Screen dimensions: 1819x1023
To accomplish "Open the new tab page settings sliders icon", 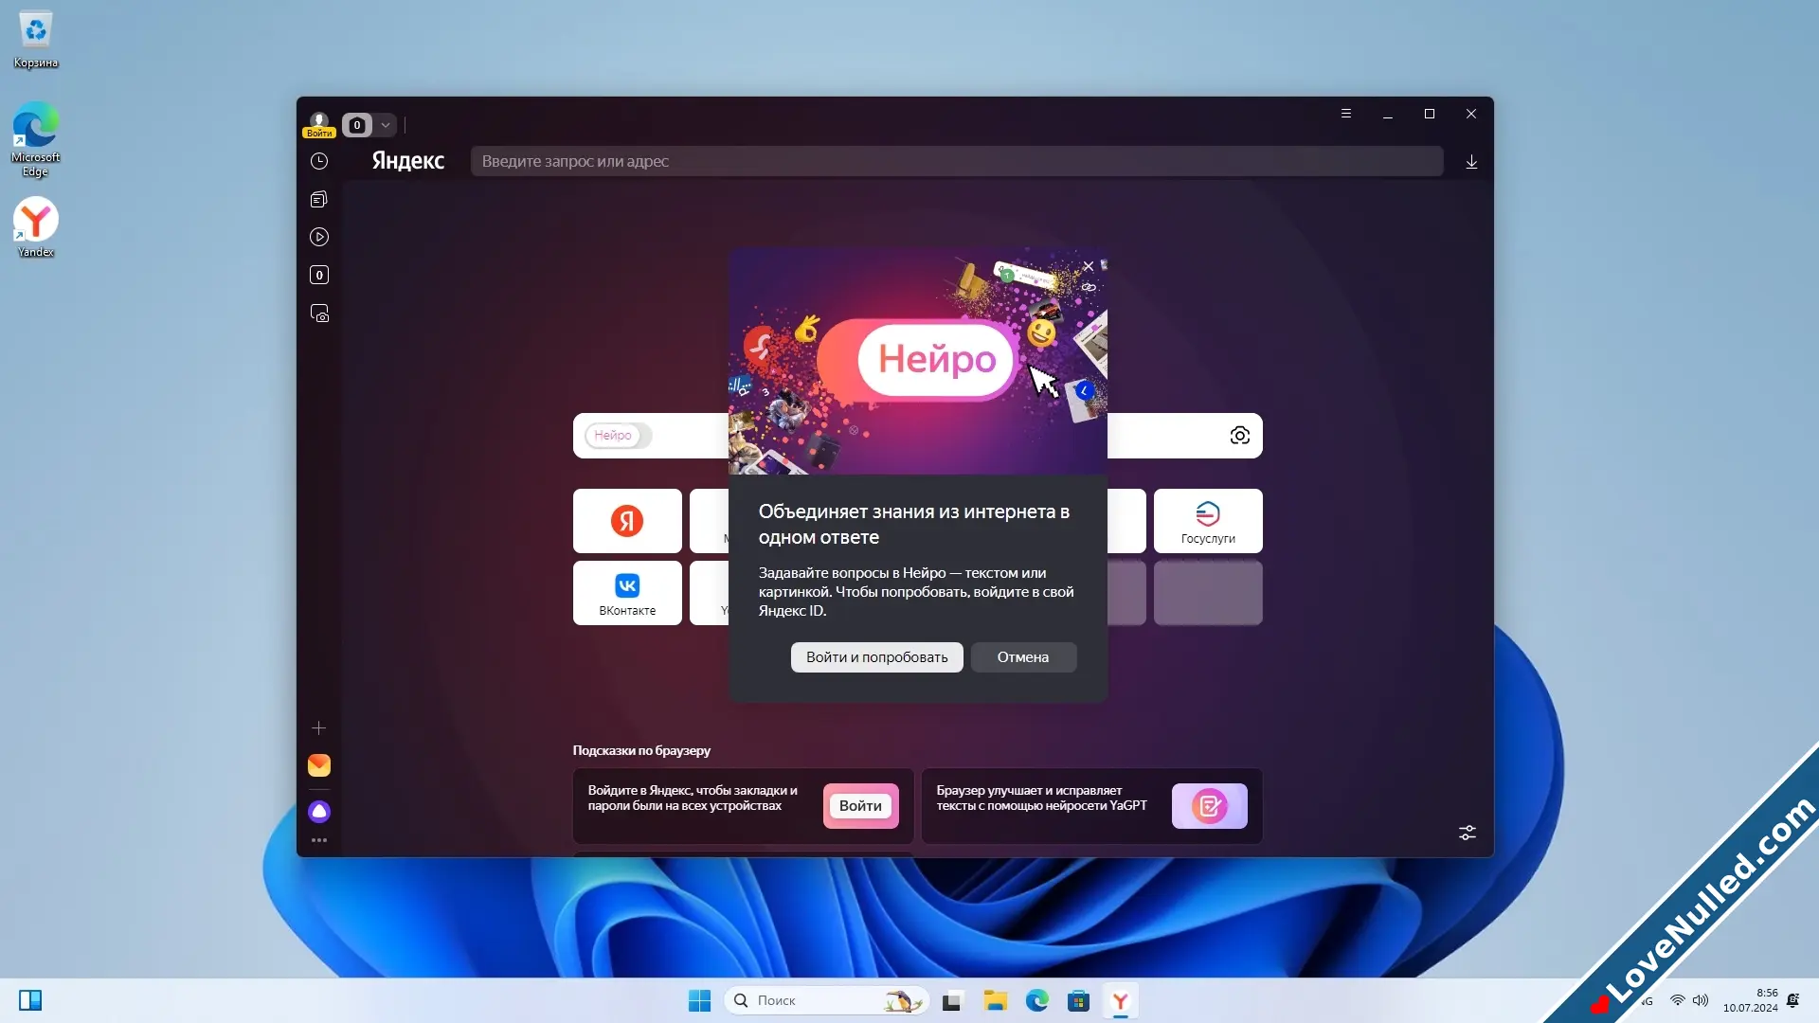I will pos(1468,833).
